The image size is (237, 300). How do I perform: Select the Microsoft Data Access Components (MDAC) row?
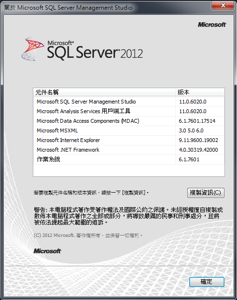tap(129, 121)
